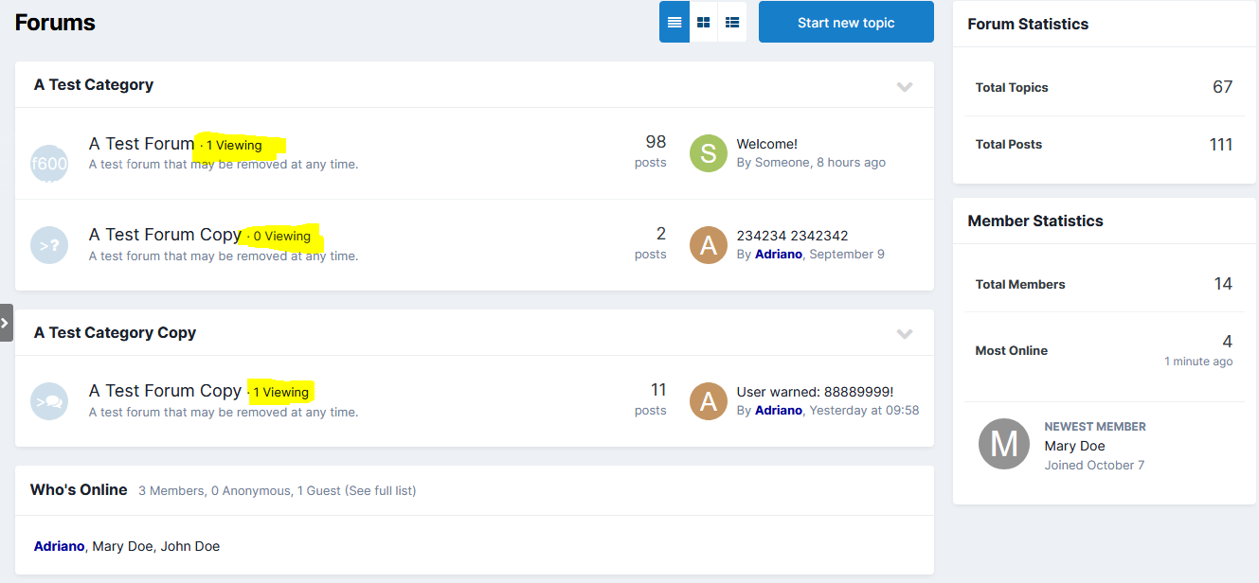Open A Test Forum Copy with 11 posts
Viewport: 1259px width, 583px height.
pyautogui.click(x=165, y=391)
